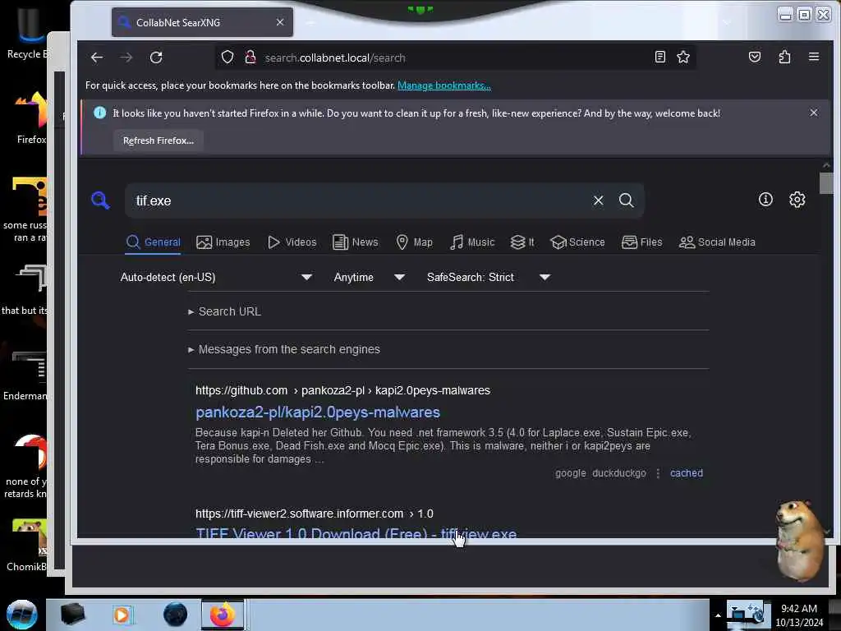Image resolution: width=841 pixels, height=631 pixels.
Task: Show hidden tray icons arrow
Action: tap(718, 615)
